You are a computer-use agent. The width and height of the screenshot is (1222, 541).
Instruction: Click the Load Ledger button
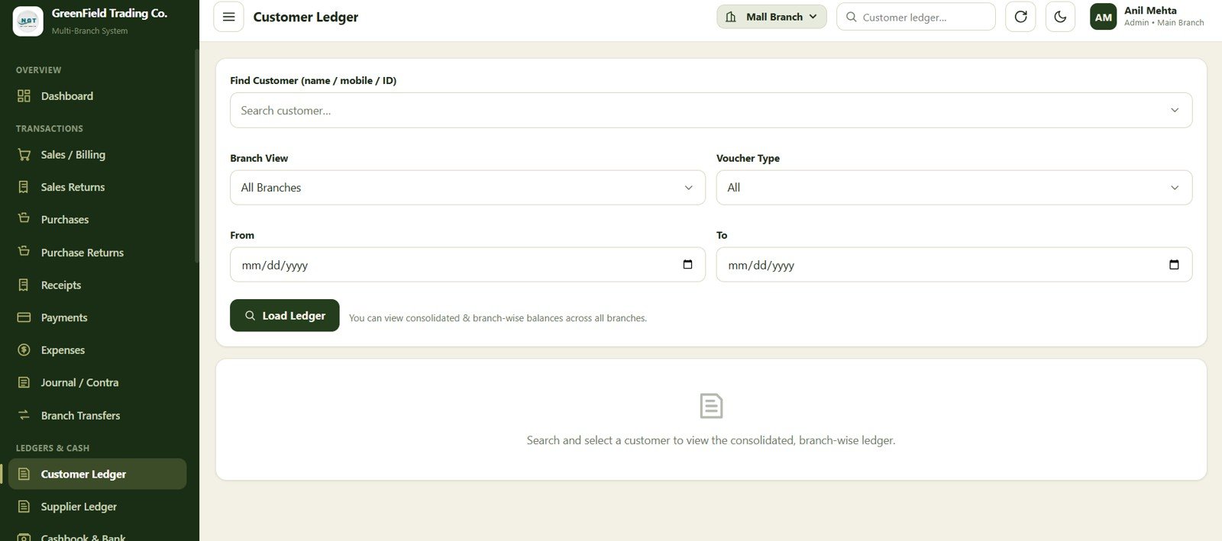(x=284, y=315)
